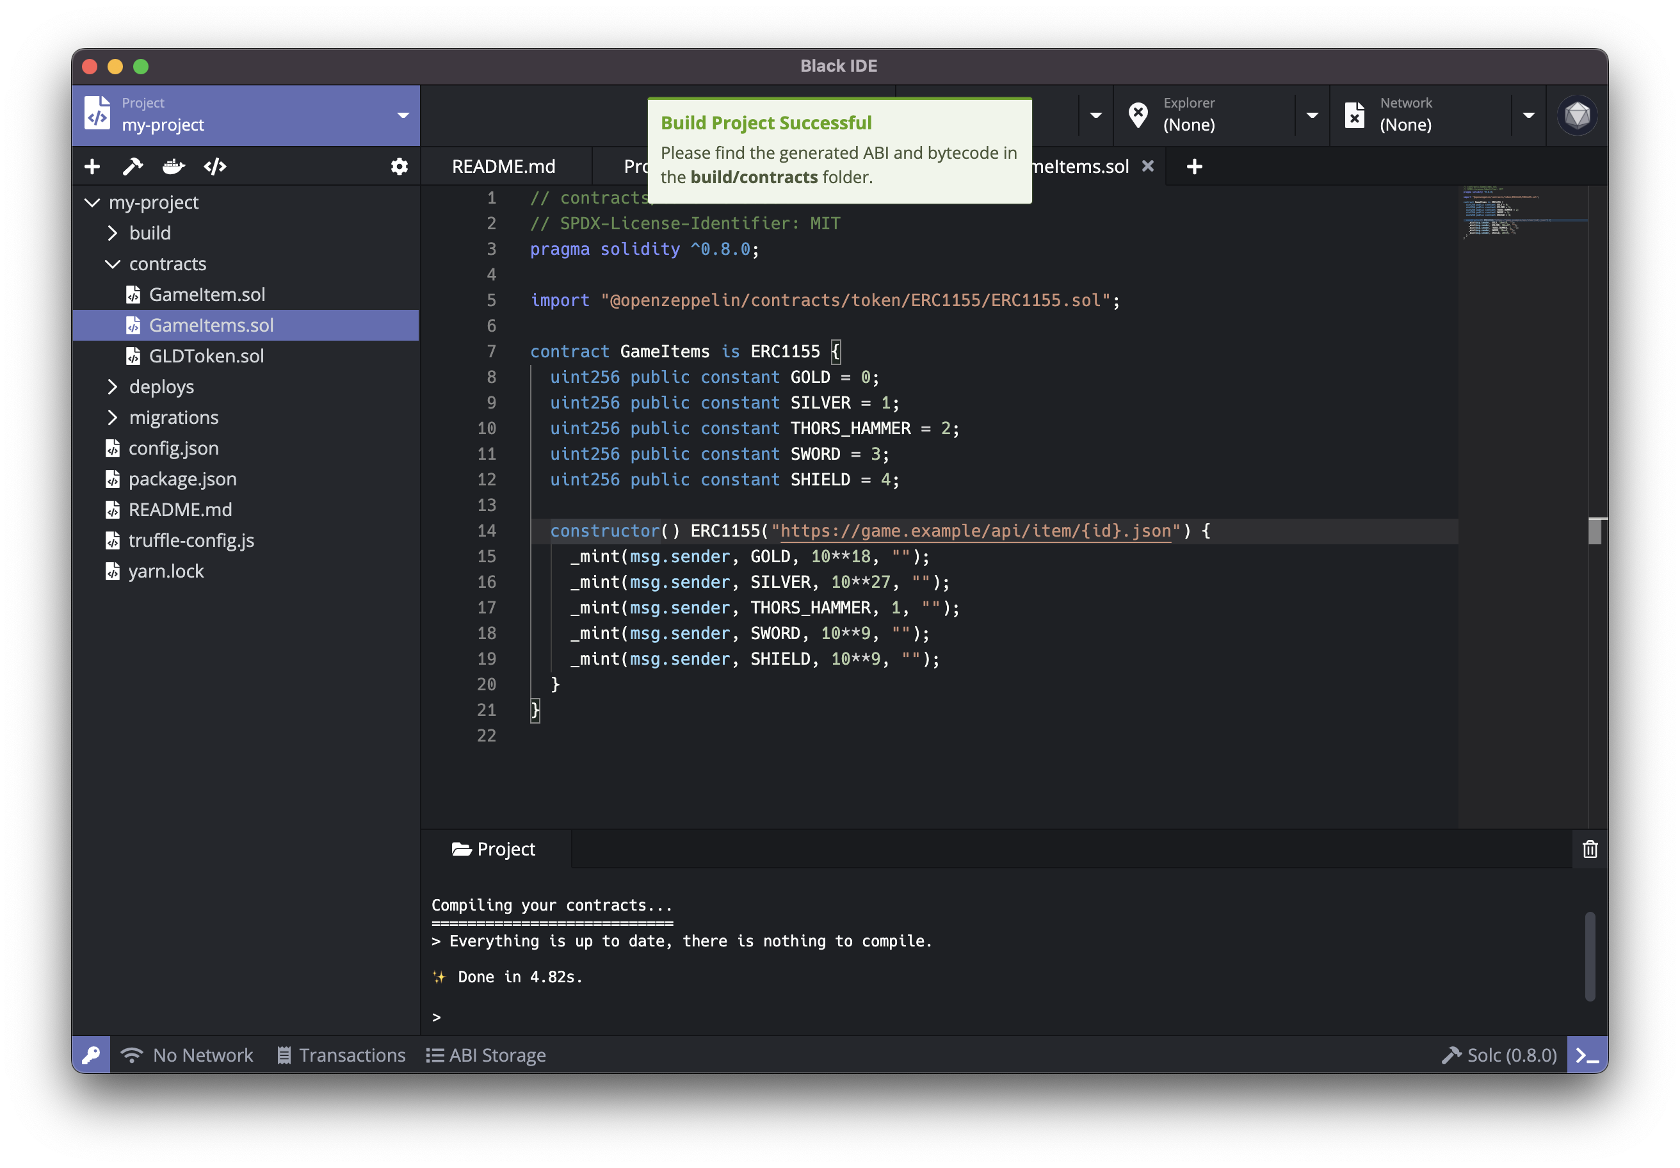Open project settings gear icon
The image size is (1680, 1168).
tap(399, 167)
